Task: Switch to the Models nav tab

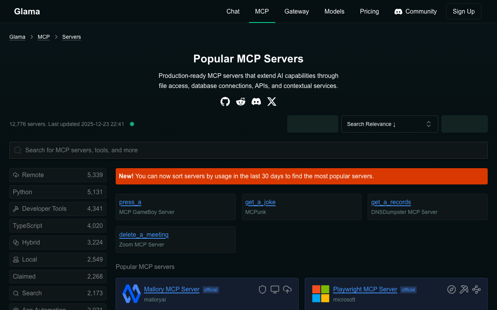Action: point(334,12)
